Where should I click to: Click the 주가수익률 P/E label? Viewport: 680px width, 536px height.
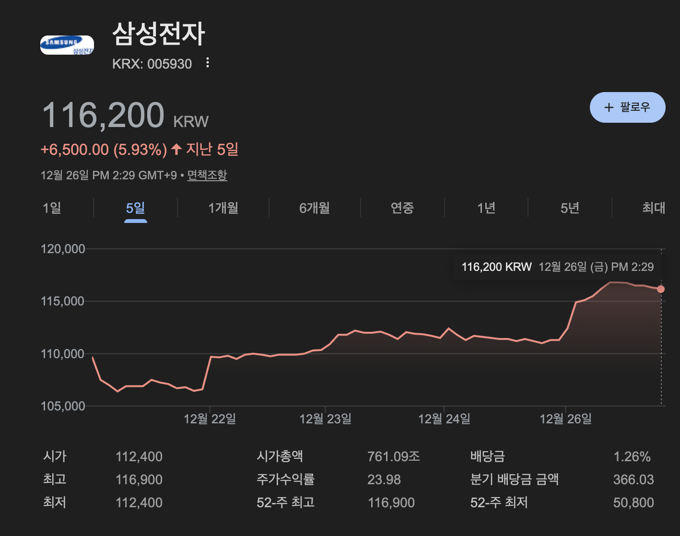click(286, 479)
